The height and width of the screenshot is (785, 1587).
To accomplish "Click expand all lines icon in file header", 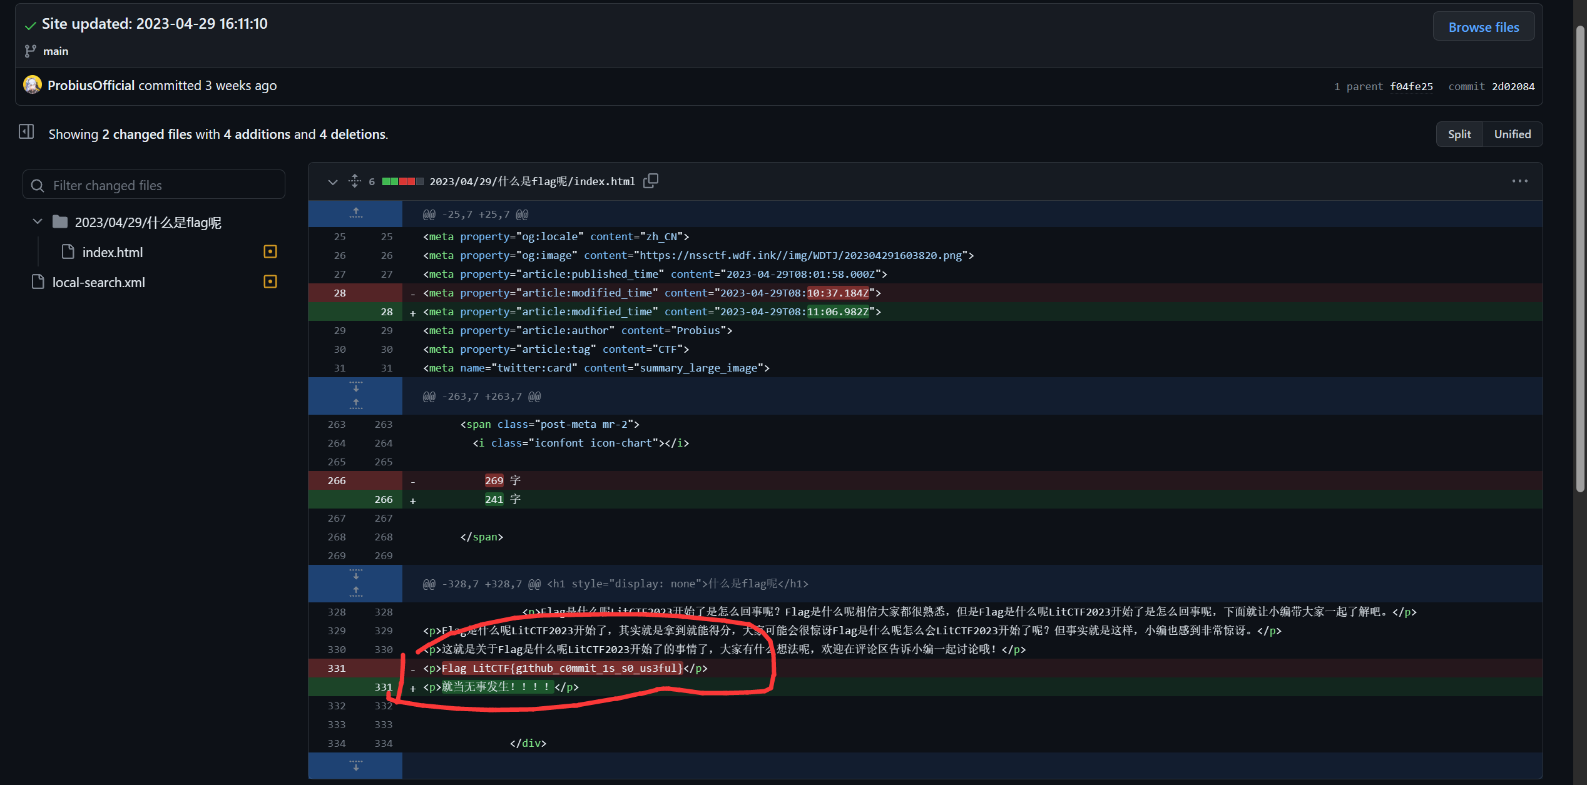I will pyautogui.click(x=355, y=181).
